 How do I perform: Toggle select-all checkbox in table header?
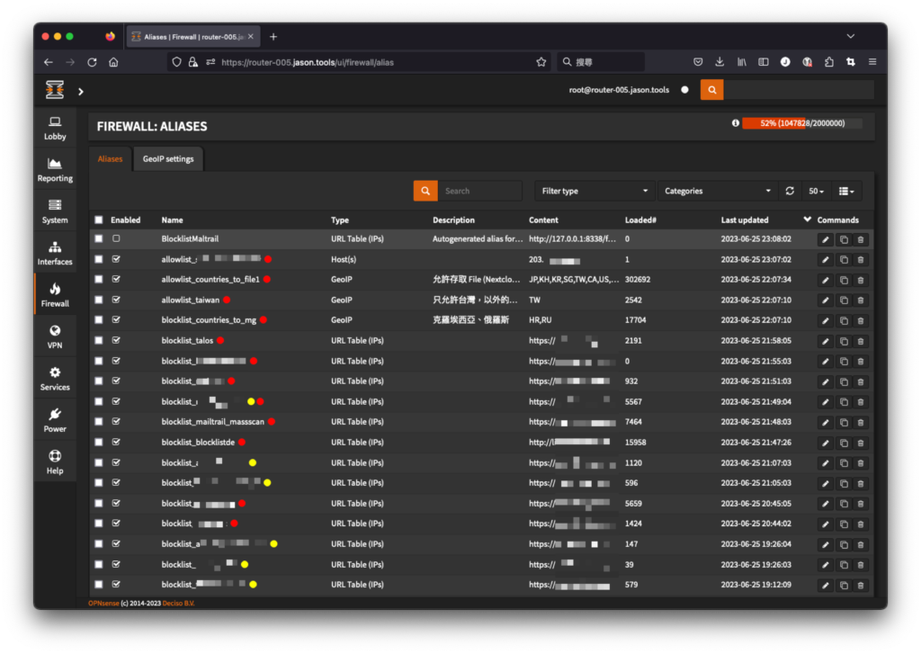(x=99, y=219)
